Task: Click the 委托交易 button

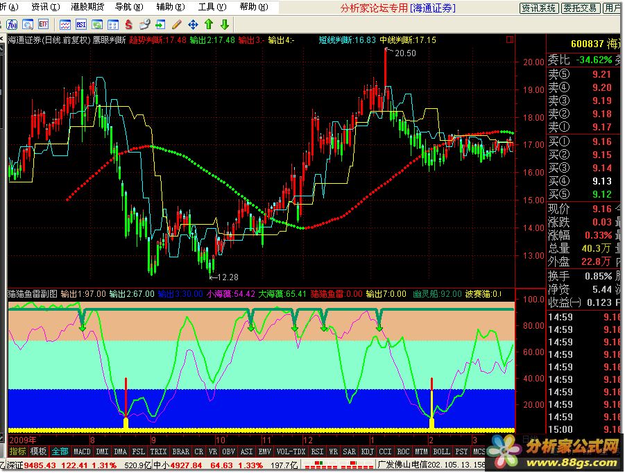Action: pos(581,8)
